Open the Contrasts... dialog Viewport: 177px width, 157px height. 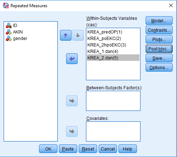[x=159, y=30]
